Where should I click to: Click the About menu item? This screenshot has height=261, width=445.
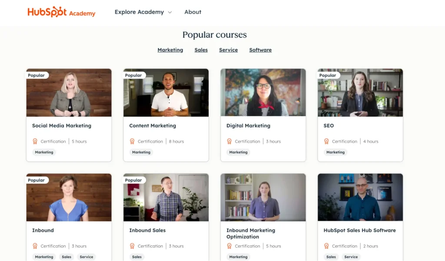coord(193,12)
